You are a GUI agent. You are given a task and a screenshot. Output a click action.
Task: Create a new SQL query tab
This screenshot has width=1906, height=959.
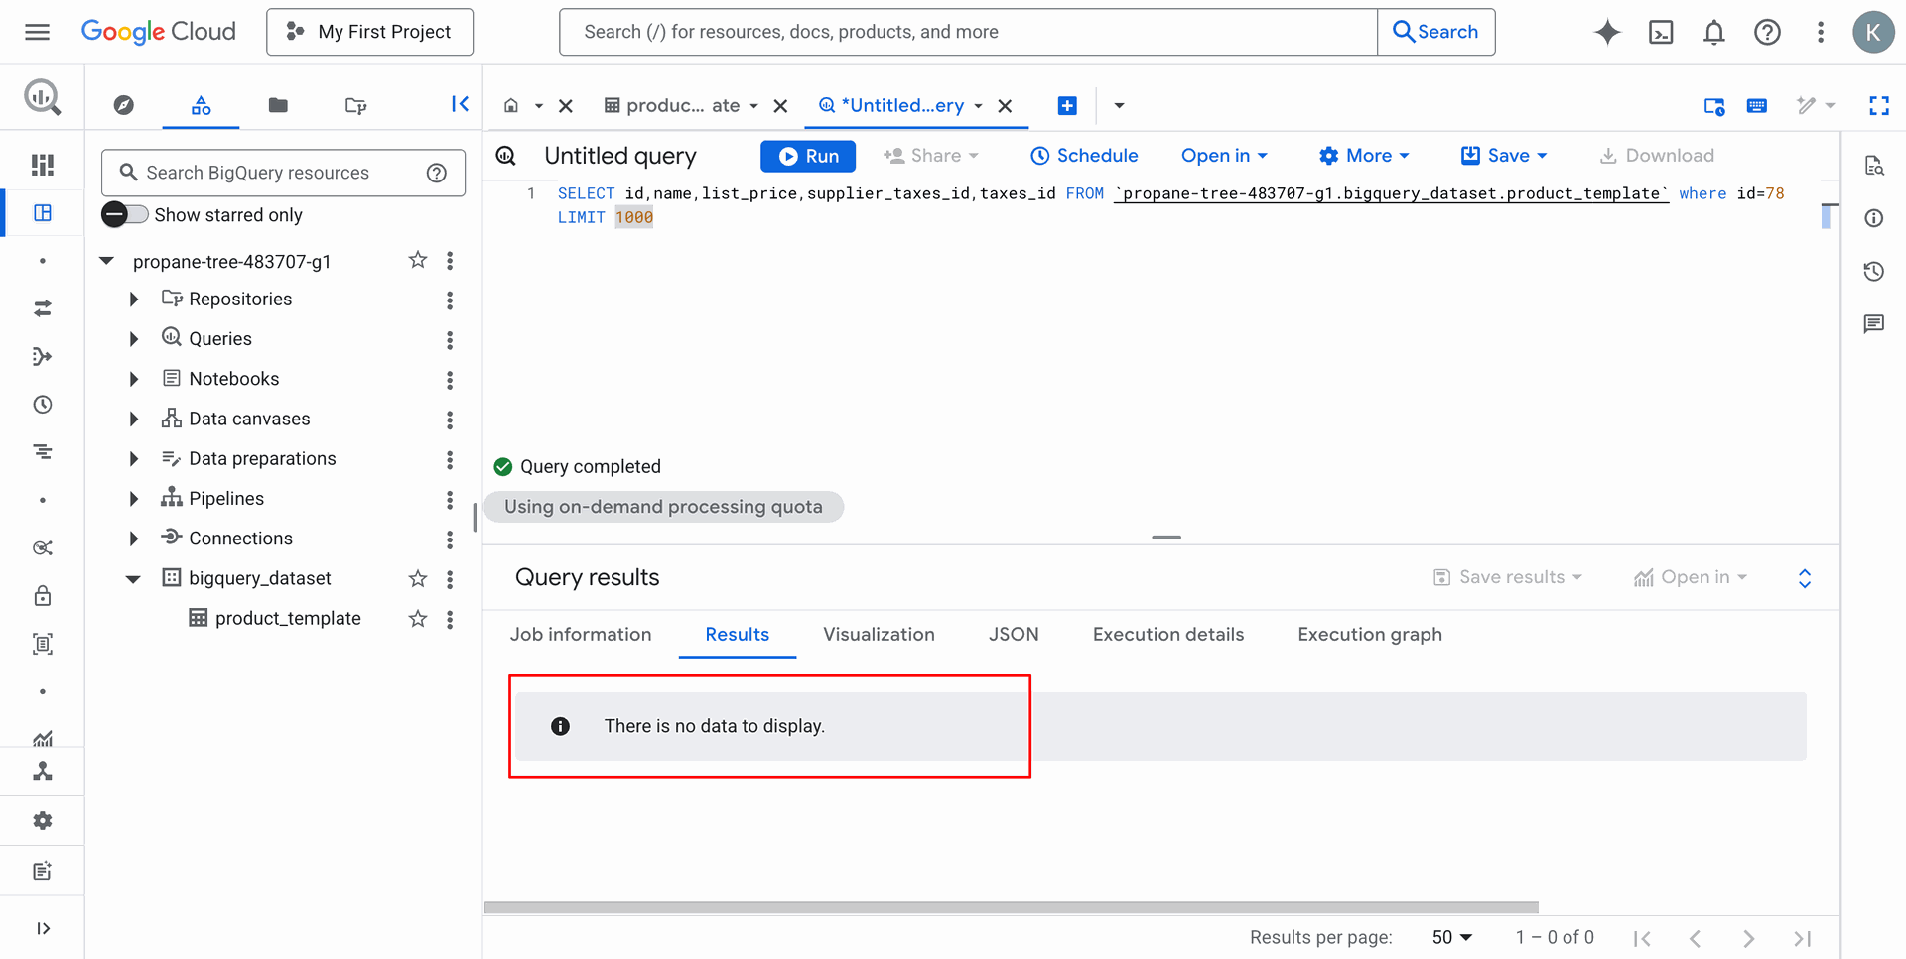pyautogui.click(x=1067, y=106)
